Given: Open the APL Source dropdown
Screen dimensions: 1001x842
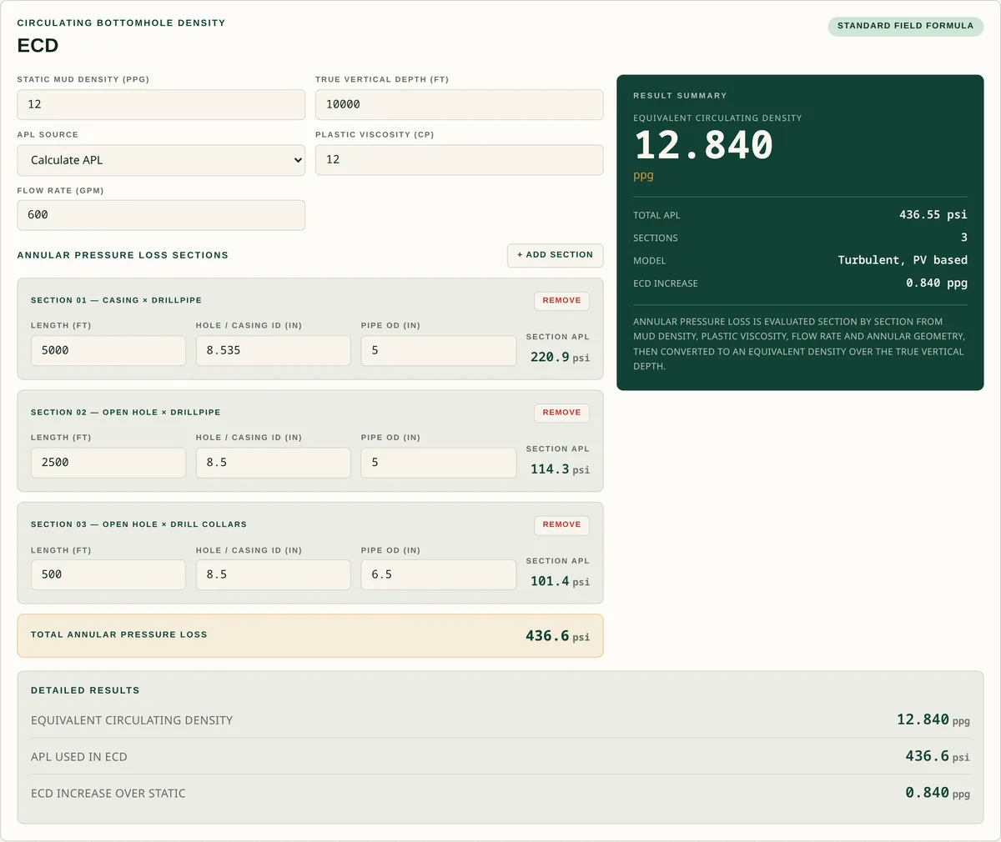Looking at the screenshot, I should [x=161, y=160].
